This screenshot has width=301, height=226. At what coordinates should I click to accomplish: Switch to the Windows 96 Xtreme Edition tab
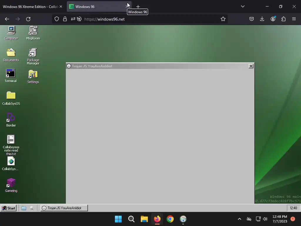tap(30, 6)
